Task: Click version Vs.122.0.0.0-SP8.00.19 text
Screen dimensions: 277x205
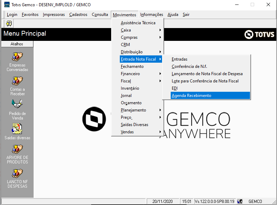Action: tap(214, 201)
